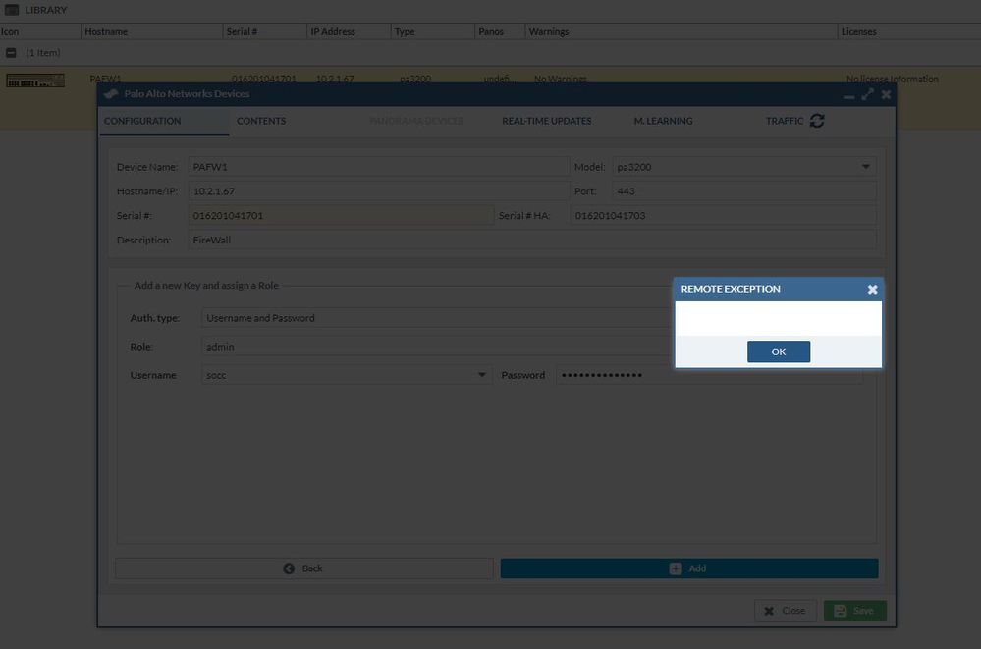Click 'No Warnings' cell in Library row
This screenshot has width=981, height=649.
(x=560, y=79)
